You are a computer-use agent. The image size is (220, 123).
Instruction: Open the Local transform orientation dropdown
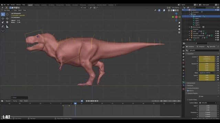(85, 8)
